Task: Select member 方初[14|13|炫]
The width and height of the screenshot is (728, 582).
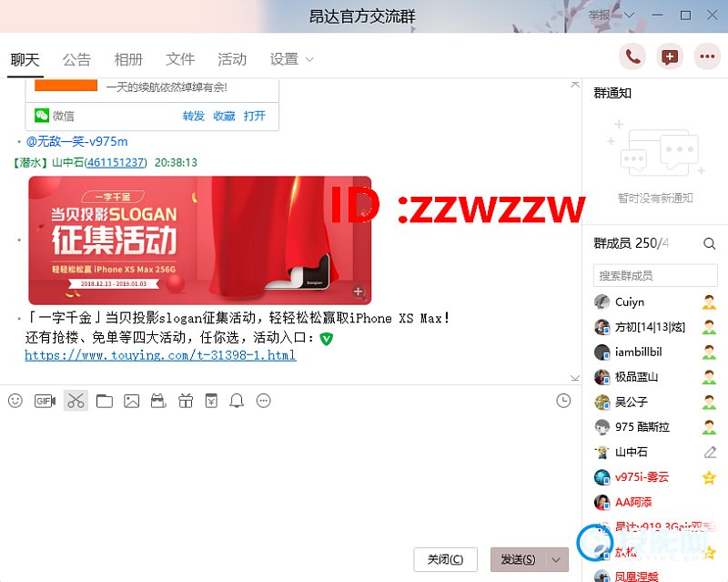Action: (x=654, y=327)
